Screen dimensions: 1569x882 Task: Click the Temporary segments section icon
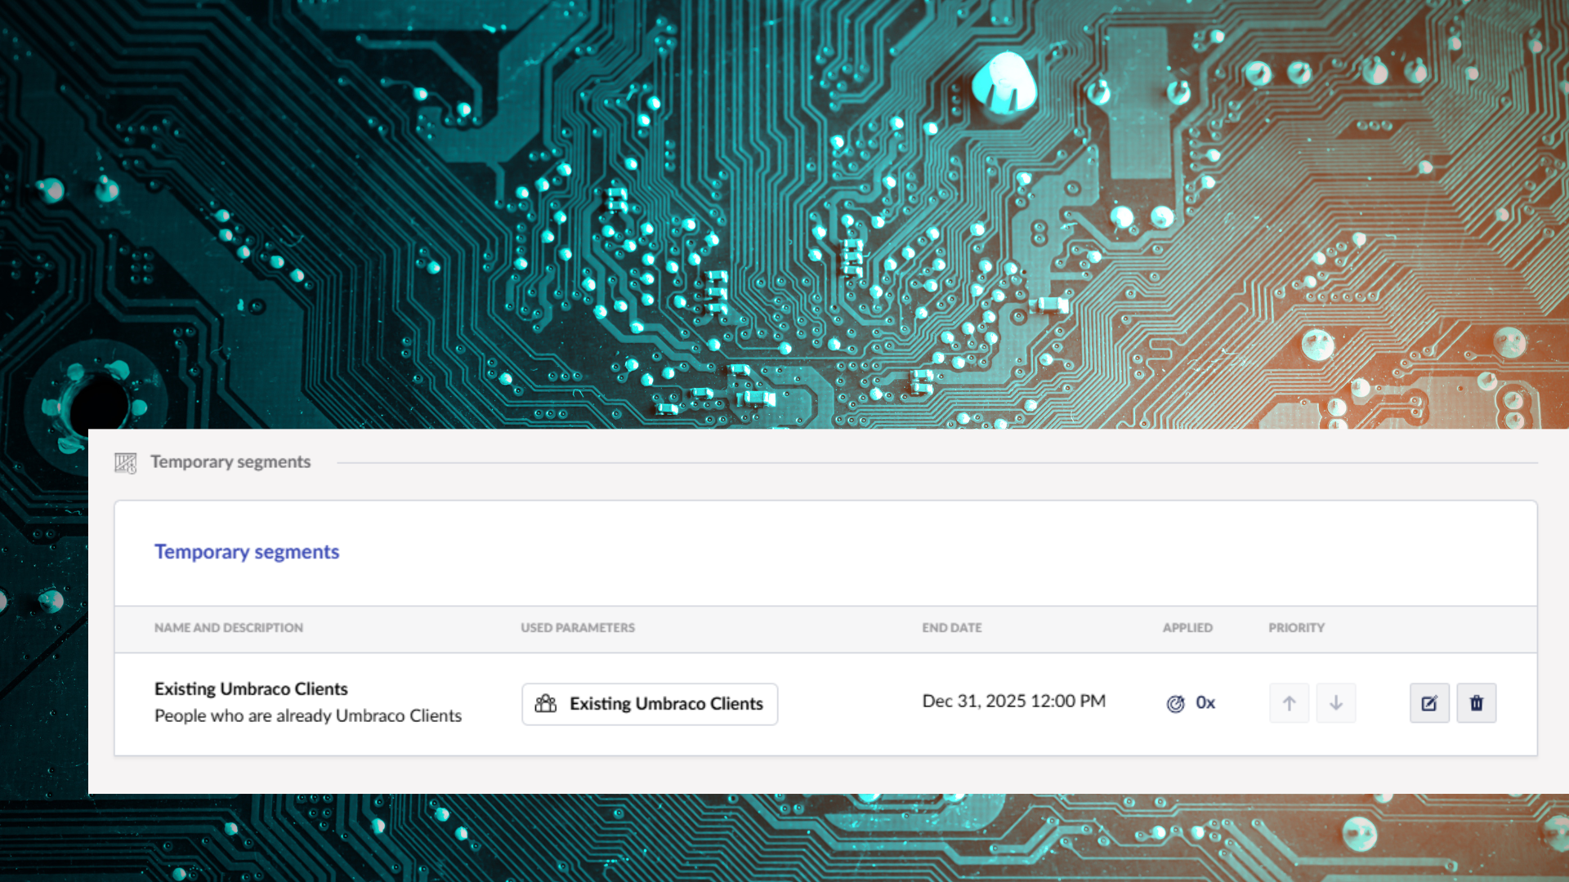(125, 463)
